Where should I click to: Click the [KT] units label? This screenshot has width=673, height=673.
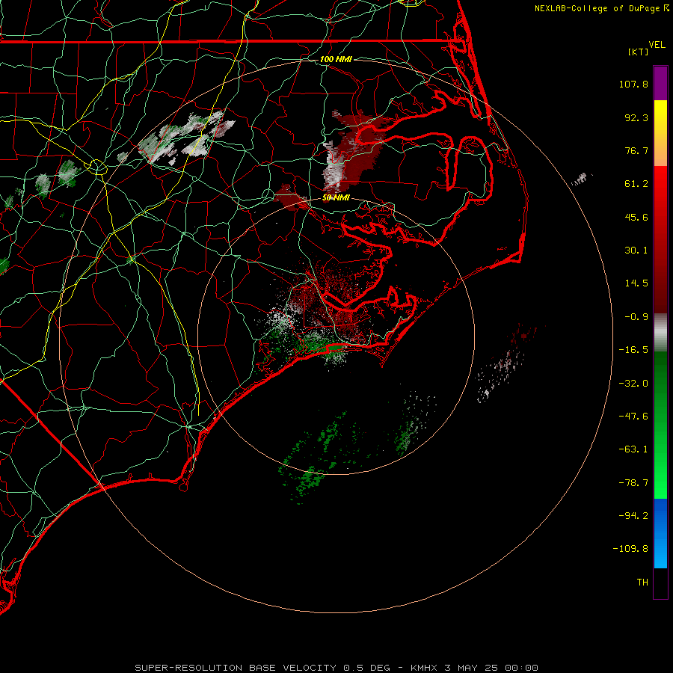point(639,52)
